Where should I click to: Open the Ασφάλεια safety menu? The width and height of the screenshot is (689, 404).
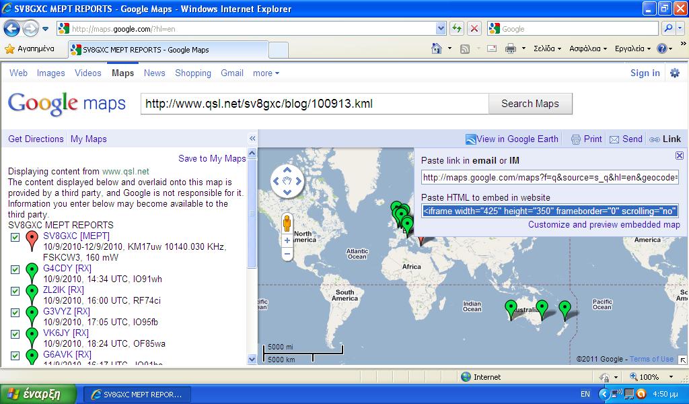(x=588, y=48)
